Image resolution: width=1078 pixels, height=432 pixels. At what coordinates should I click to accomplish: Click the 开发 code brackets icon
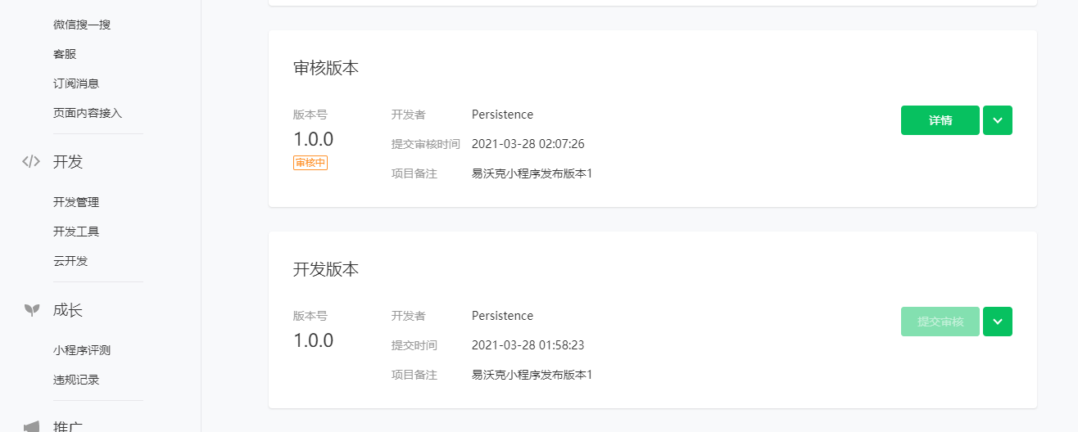31,162
